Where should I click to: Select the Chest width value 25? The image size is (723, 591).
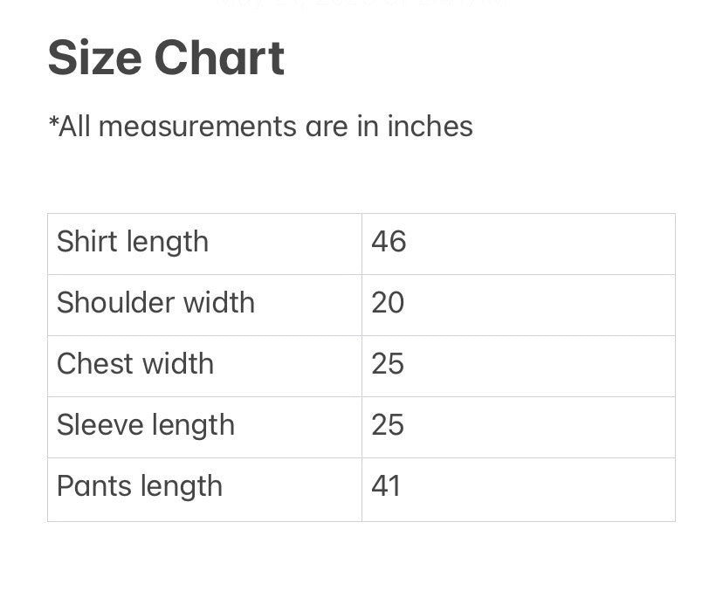[388, 364]
